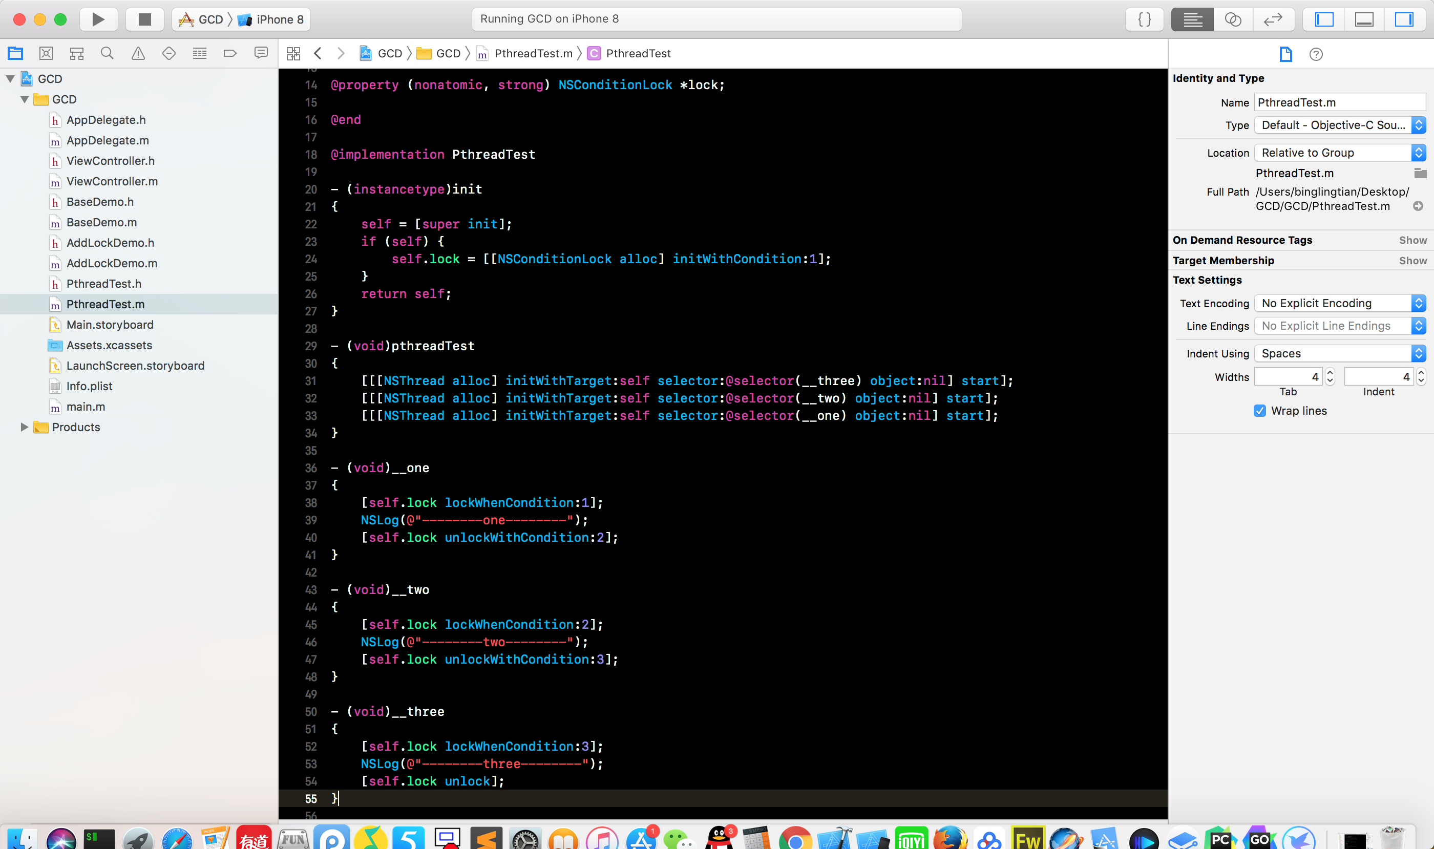Open Assets.xcassets catalog
Screen dimensions: 1434x849
tap(109, 346)
